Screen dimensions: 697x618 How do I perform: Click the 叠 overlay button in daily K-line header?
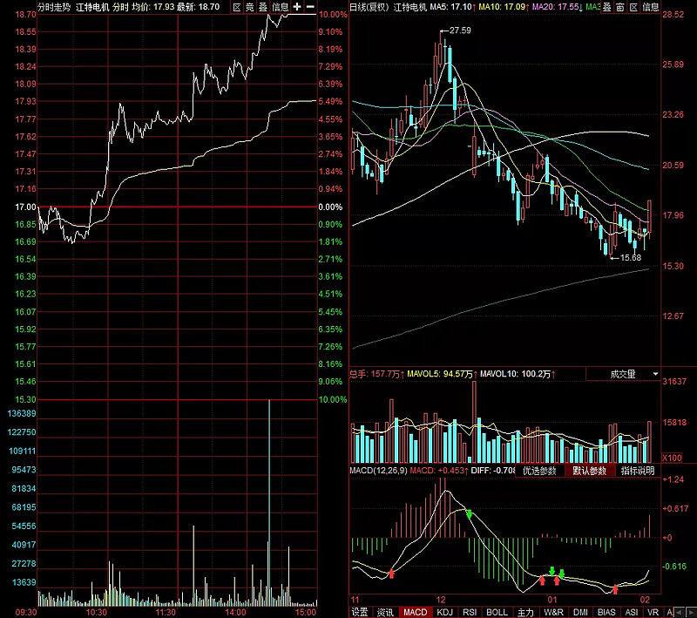606,7
